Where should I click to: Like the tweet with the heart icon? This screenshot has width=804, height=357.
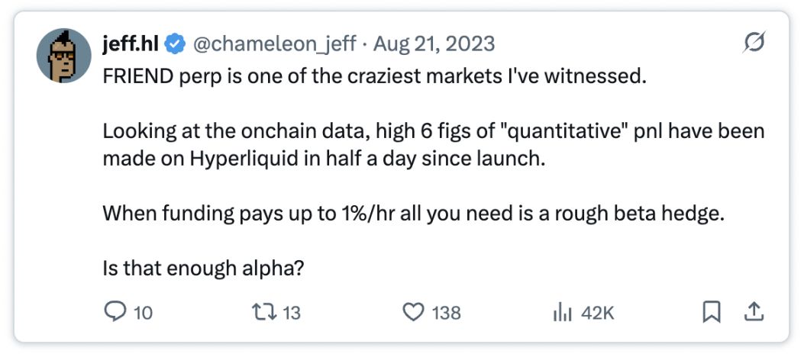coord(413,312)
